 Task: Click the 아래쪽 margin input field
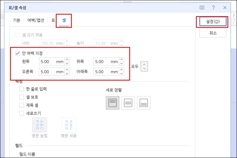coord(106,72)
